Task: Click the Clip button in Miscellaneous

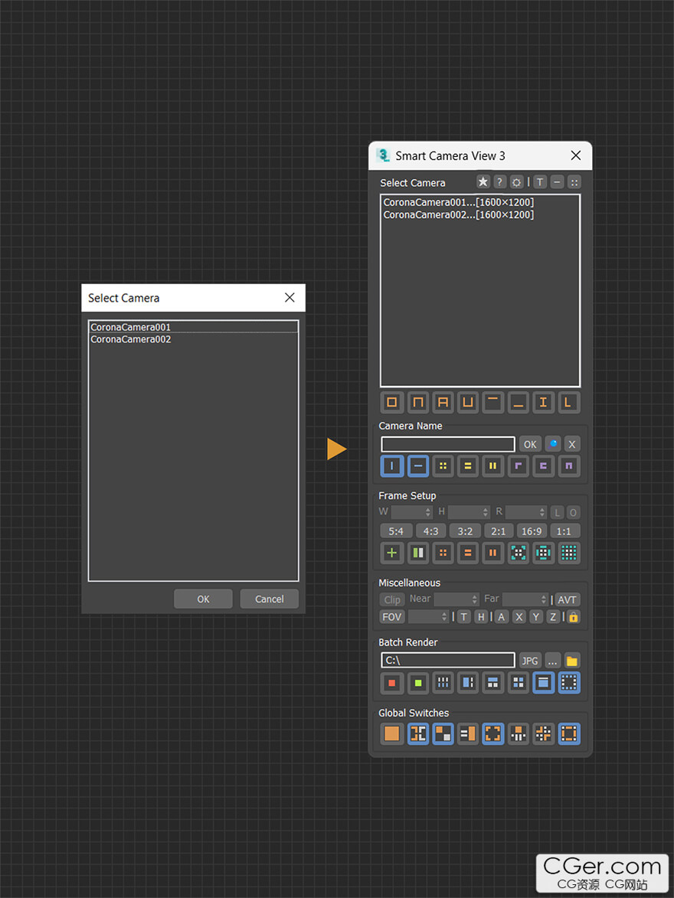Action: coord(392,599)
